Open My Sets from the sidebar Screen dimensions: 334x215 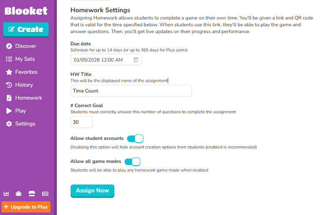(x=25, y=59)
